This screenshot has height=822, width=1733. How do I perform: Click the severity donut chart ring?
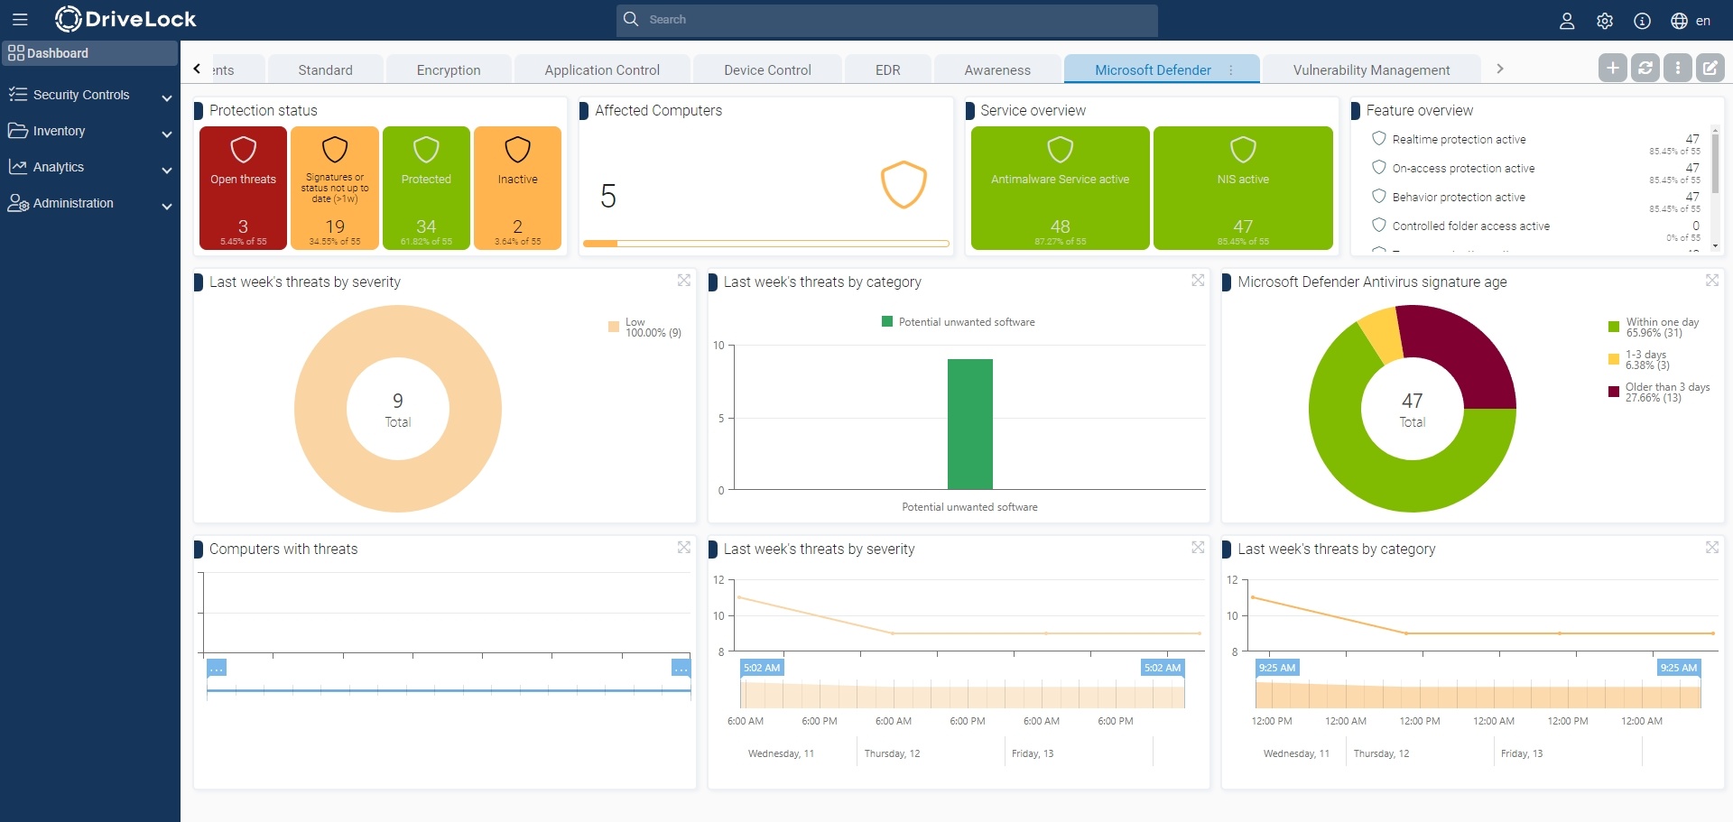(x=320, y=409)
